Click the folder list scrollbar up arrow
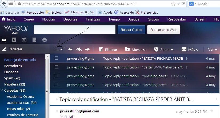220x118 pixels. click(47, 56)
